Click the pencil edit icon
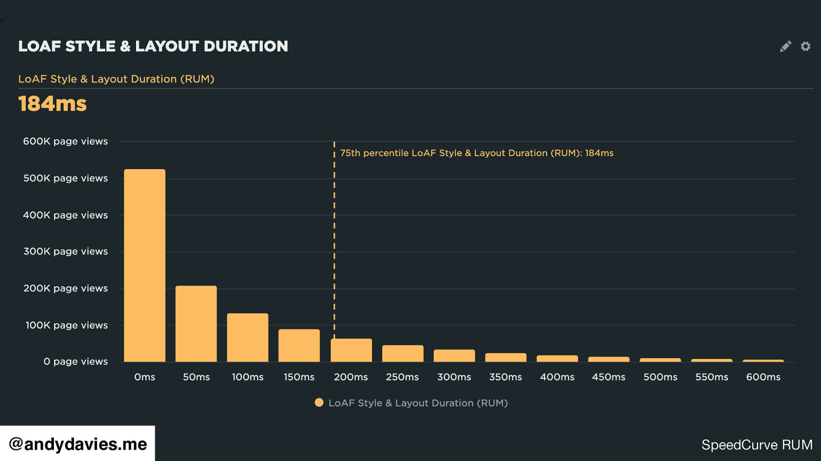This screenshot has width=821, height=461. point(785,47)
